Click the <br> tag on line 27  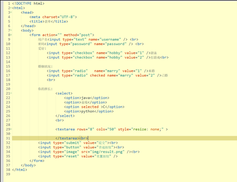point(60,120)
